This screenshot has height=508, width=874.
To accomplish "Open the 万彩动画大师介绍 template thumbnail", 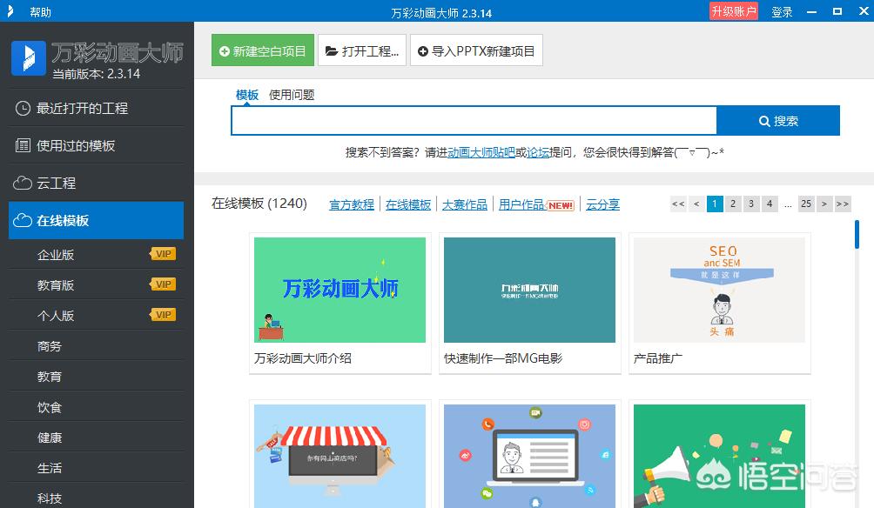I will pos(340,291).
